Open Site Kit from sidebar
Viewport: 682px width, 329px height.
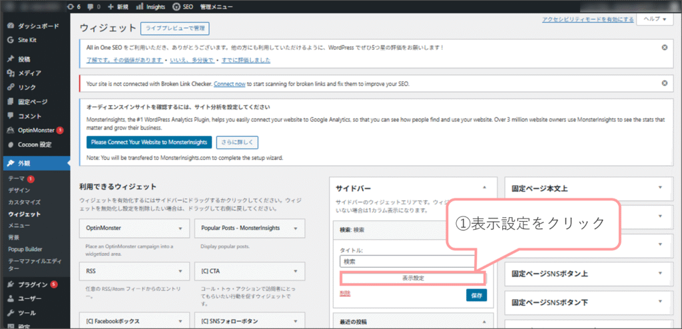(11, 40)
